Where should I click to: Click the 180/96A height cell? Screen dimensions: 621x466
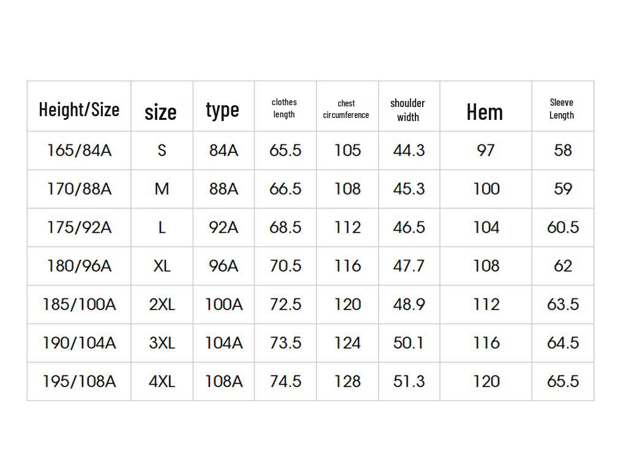coord(79,266)
